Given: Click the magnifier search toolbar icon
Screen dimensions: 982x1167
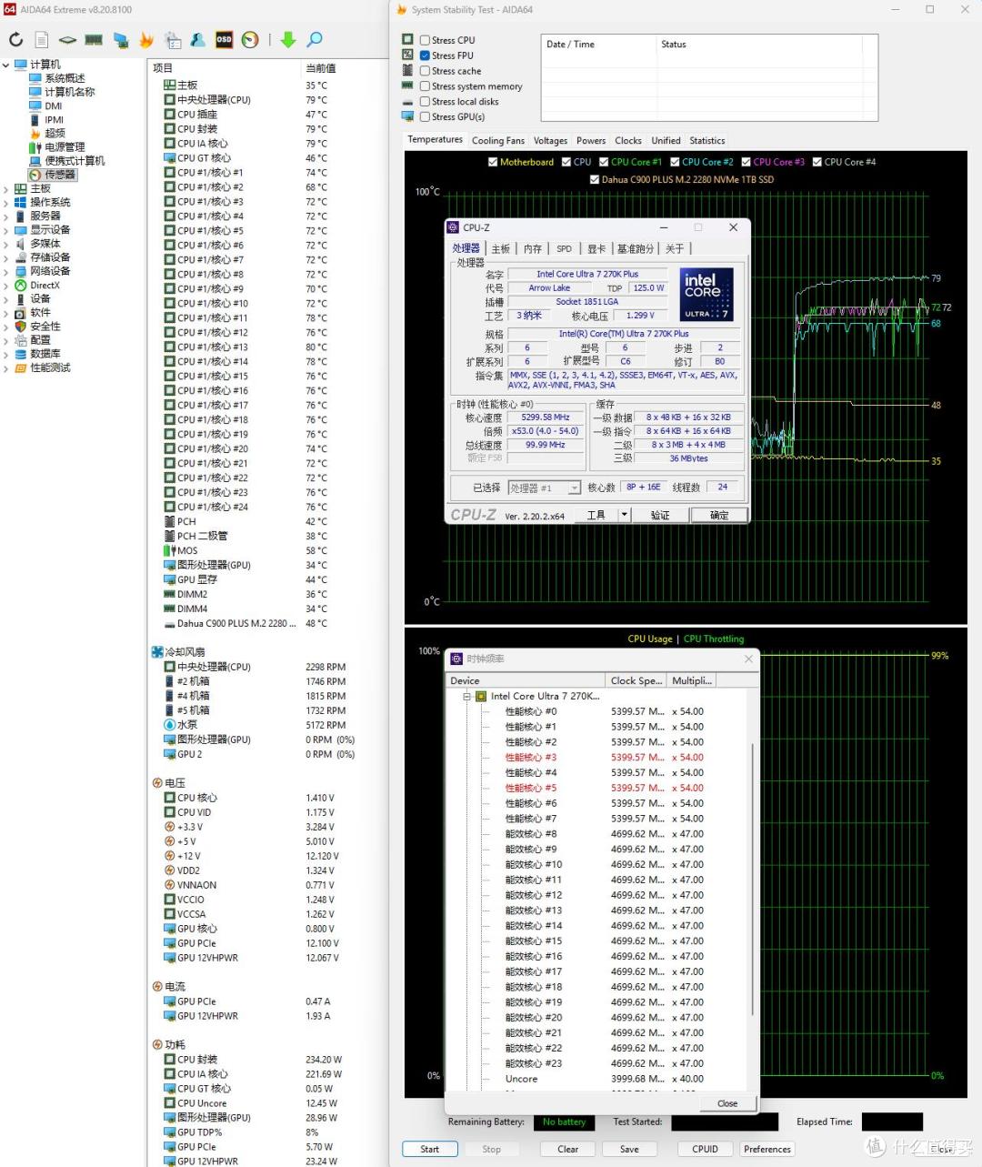Looking at the screenshot, I should [x=315, y=40].
